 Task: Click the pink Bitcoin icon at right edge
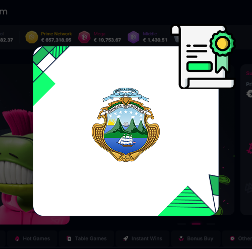click(249, 148)
